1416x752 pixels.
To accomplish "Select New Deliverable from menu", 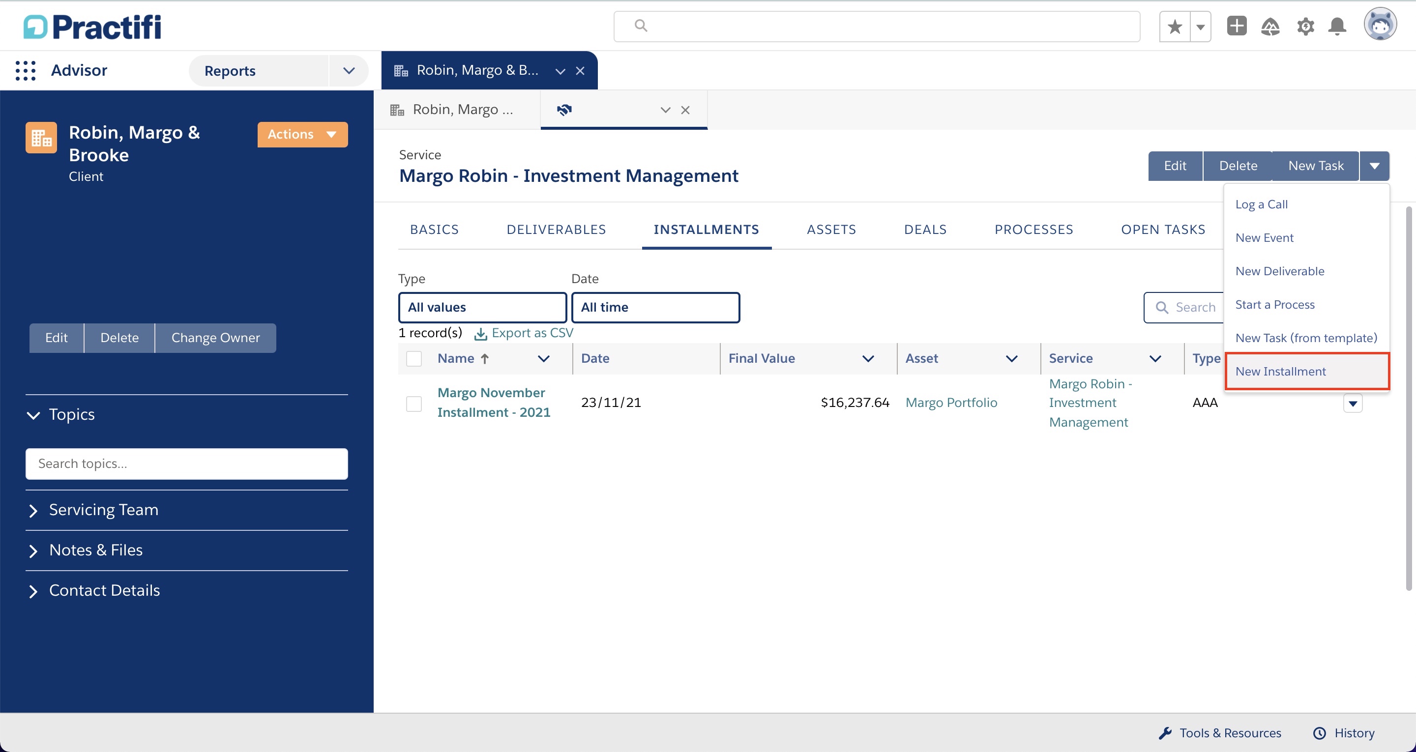I will tap(1307, 271).
